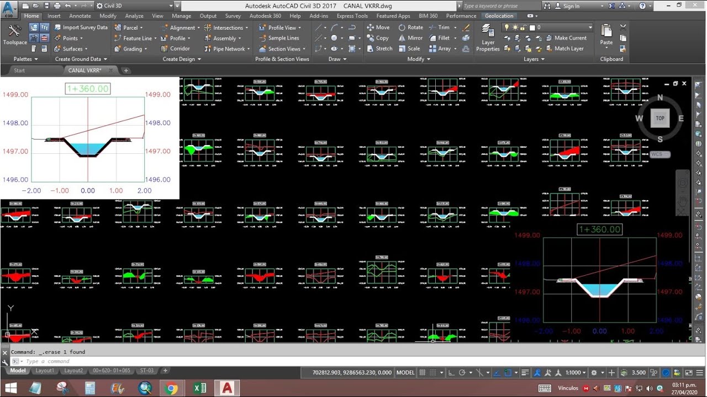The image size is (707, 397).
Task: Expand the Modify panel
Action: [x=419, y=59]
